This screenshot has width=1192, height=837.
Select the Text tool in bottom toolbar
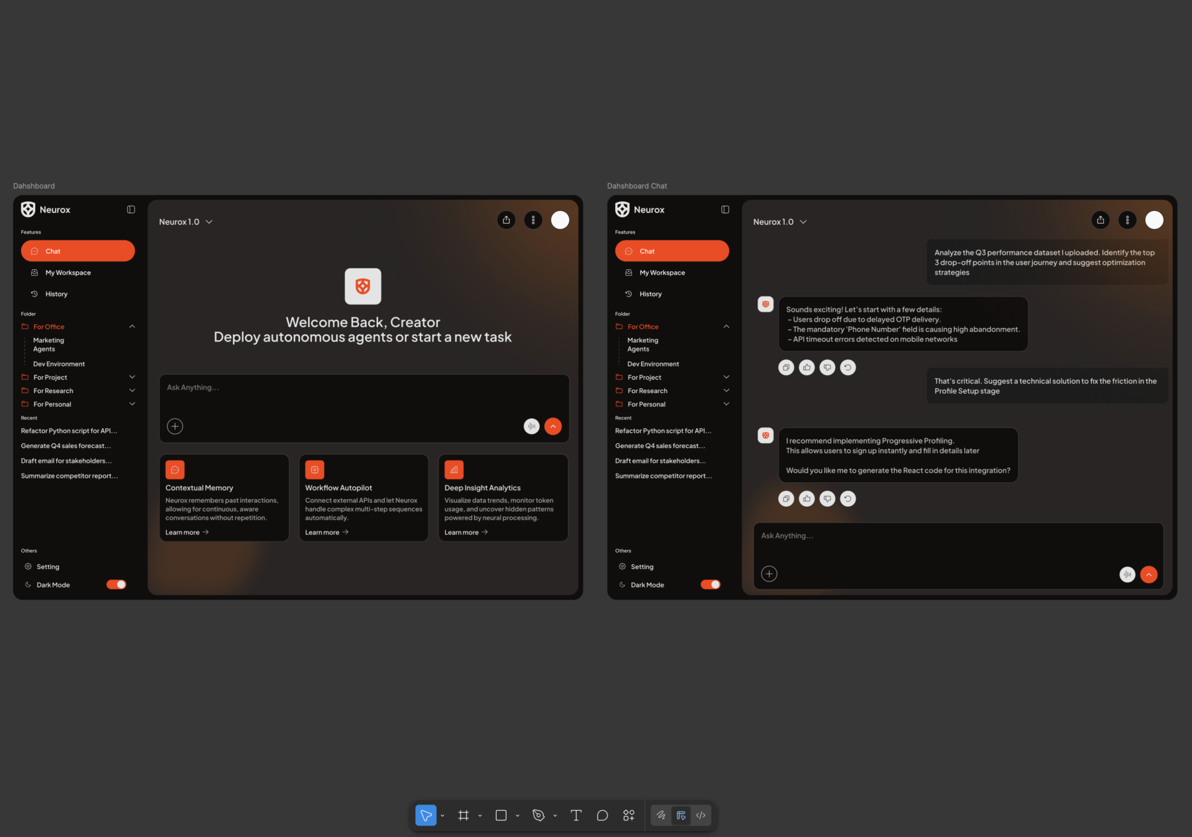(576, 815)
